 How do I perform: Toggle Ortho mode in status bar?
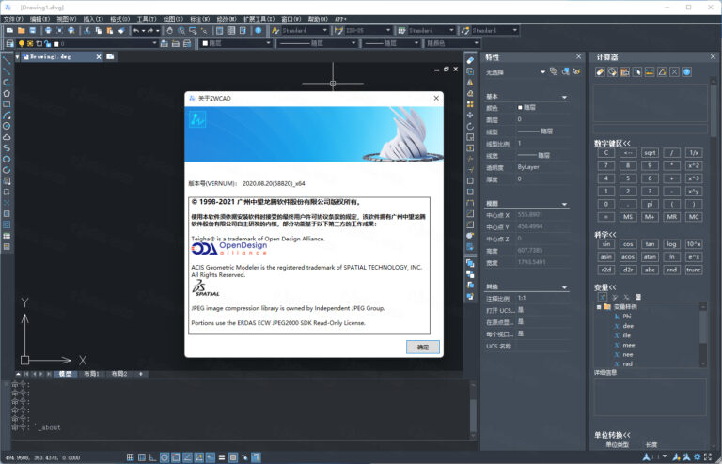(x=153, y=457)
